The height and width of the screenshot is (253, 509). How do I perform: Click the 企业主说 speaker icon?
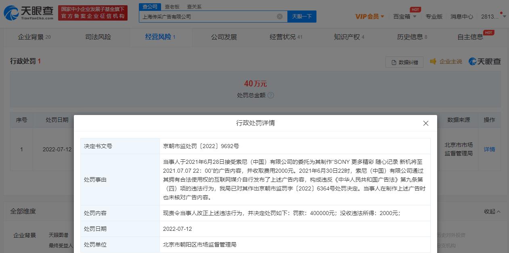click(433, 61)
